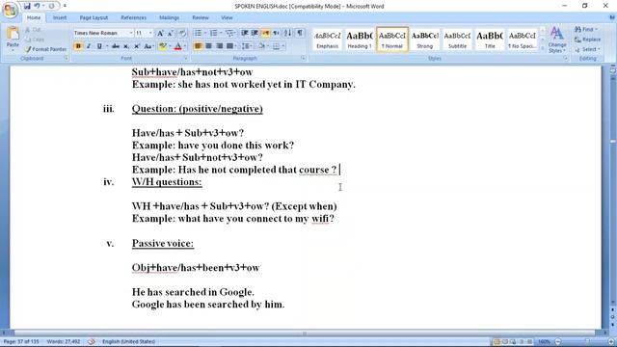
Task: Sort the selected text
Action: pyautogui.click(x=287, y=33)
